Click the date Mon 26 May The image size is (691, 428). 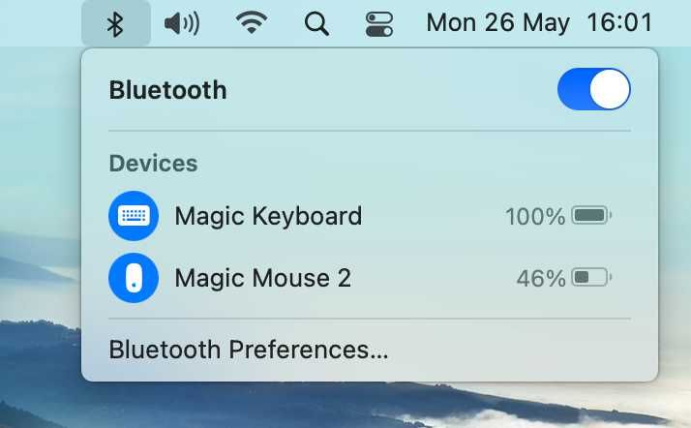(497, 23)
